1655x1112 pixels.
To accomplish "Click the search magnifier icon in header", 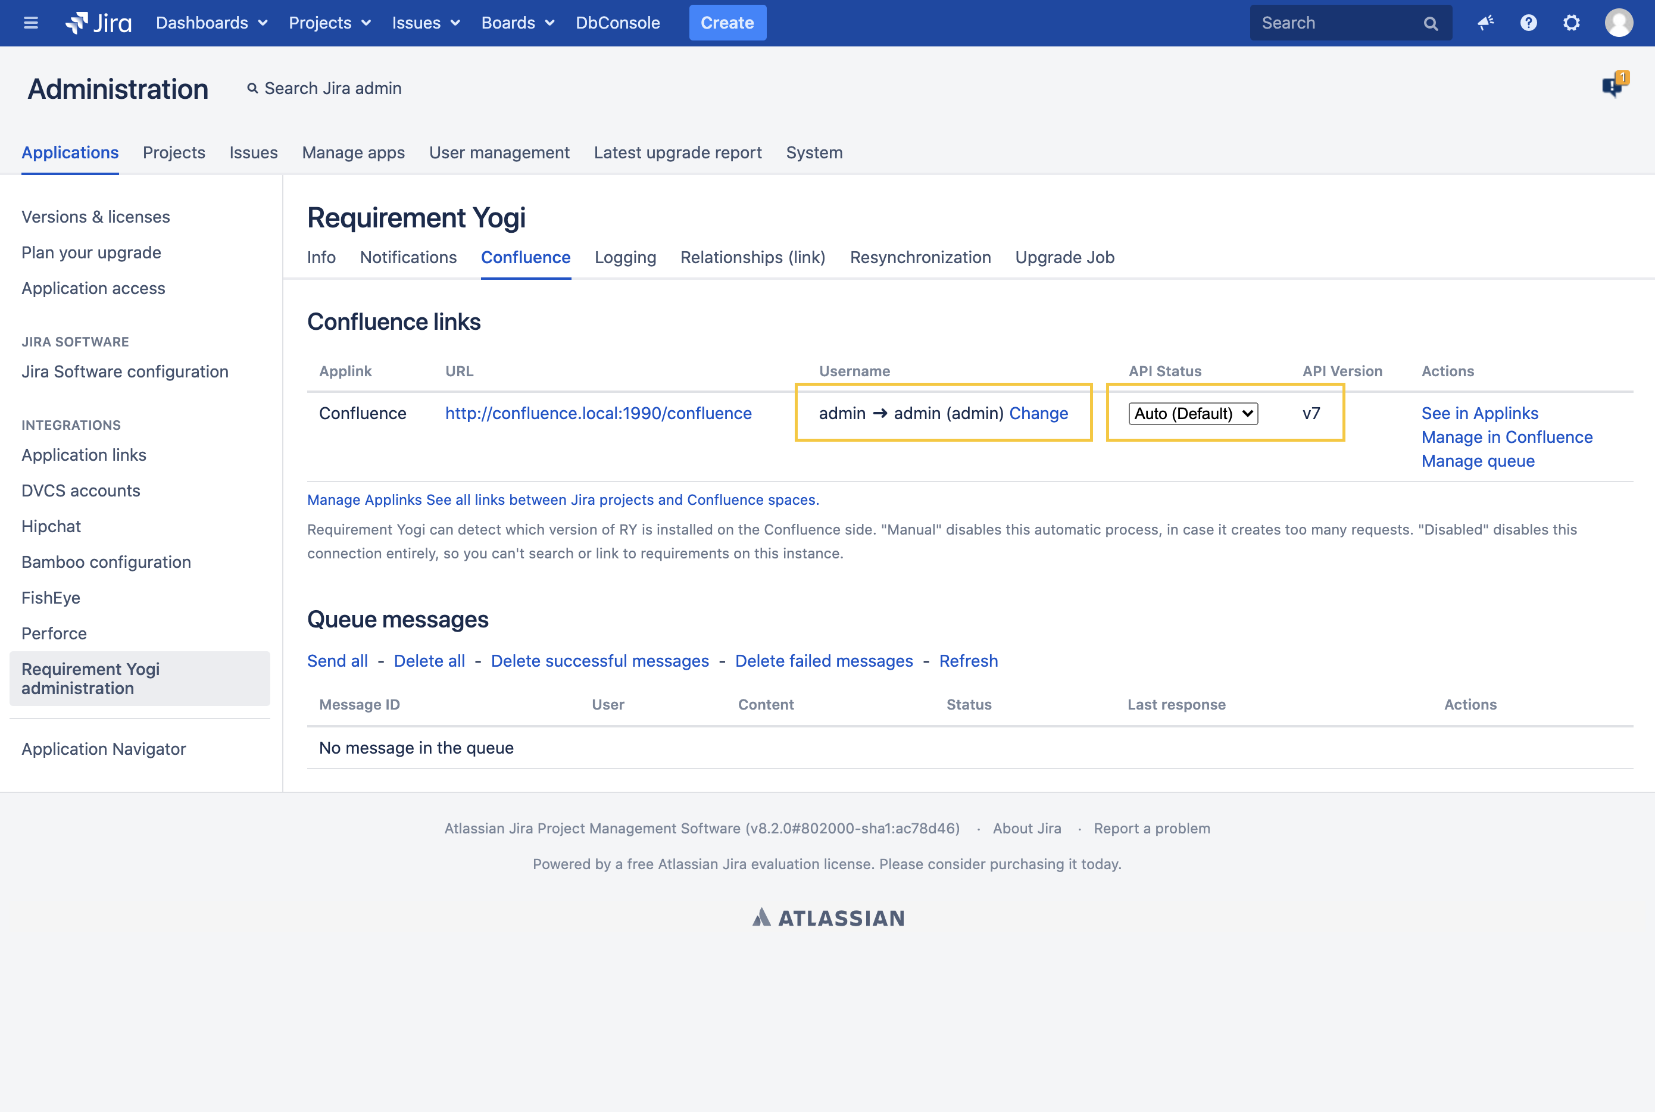I will pyautogui.click(x=1430, y=23).
